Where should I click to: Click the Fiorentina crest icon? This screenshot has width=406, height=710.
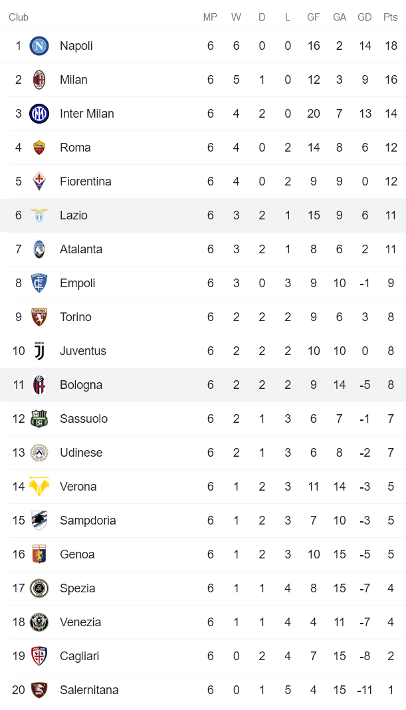coord(39,181)
